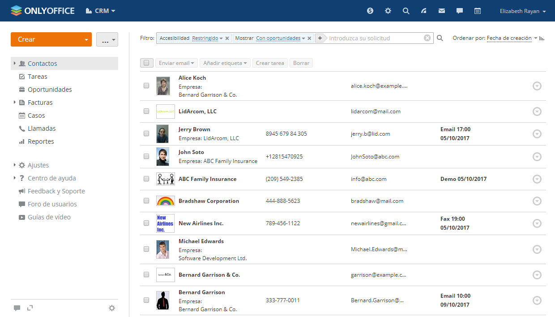Open the Mail envelope icon
Image resolution: width=555 pixels, height=317 pixels.
tap(442, 11)
